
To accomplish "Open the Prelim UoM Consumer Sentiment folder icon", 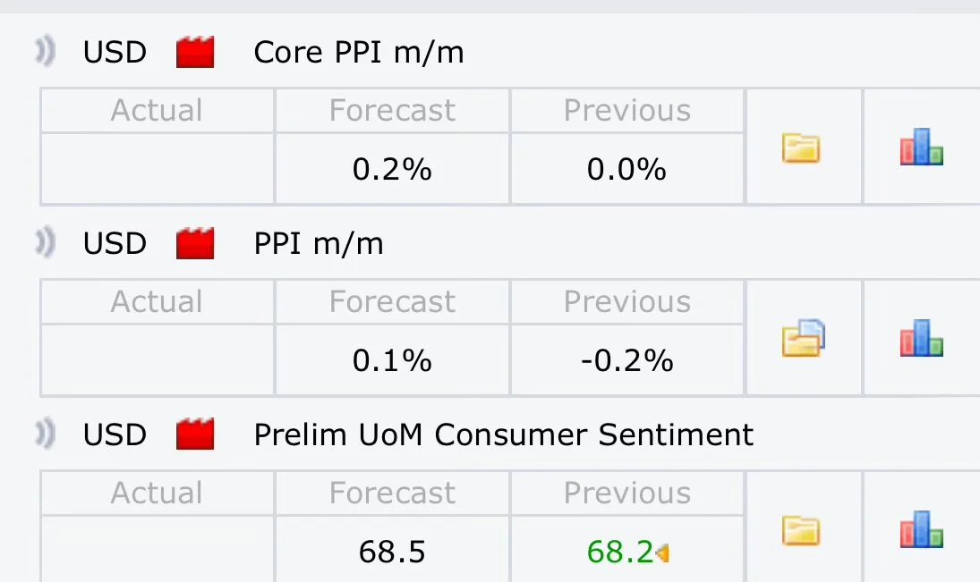I will click(x=801, y=531).
